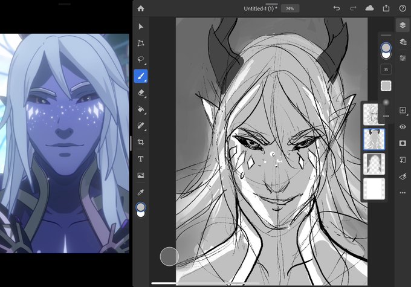This screenshot has height=287, width=411.
Task: Open Layer properties panel
Action: pos(403,58)
